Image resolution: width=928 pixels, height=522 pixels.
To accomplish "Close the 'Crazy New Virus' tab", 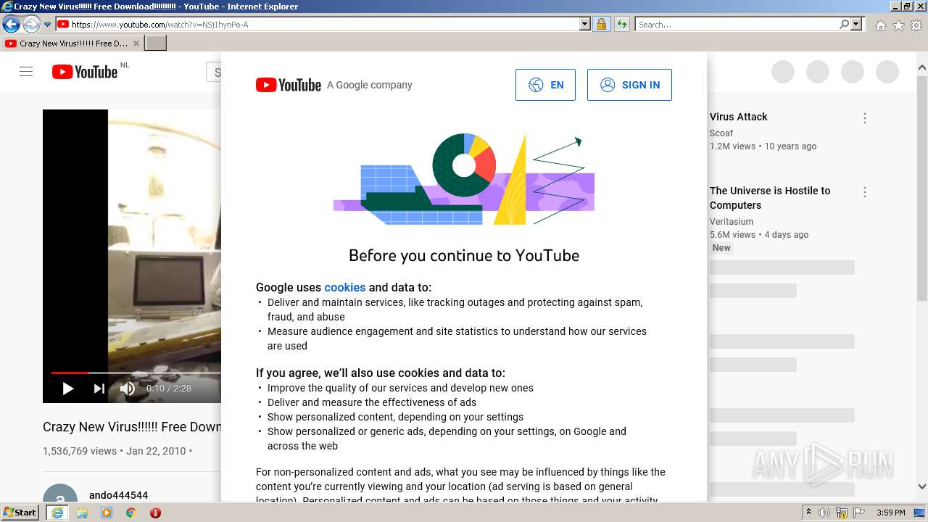I will point(136,43).
